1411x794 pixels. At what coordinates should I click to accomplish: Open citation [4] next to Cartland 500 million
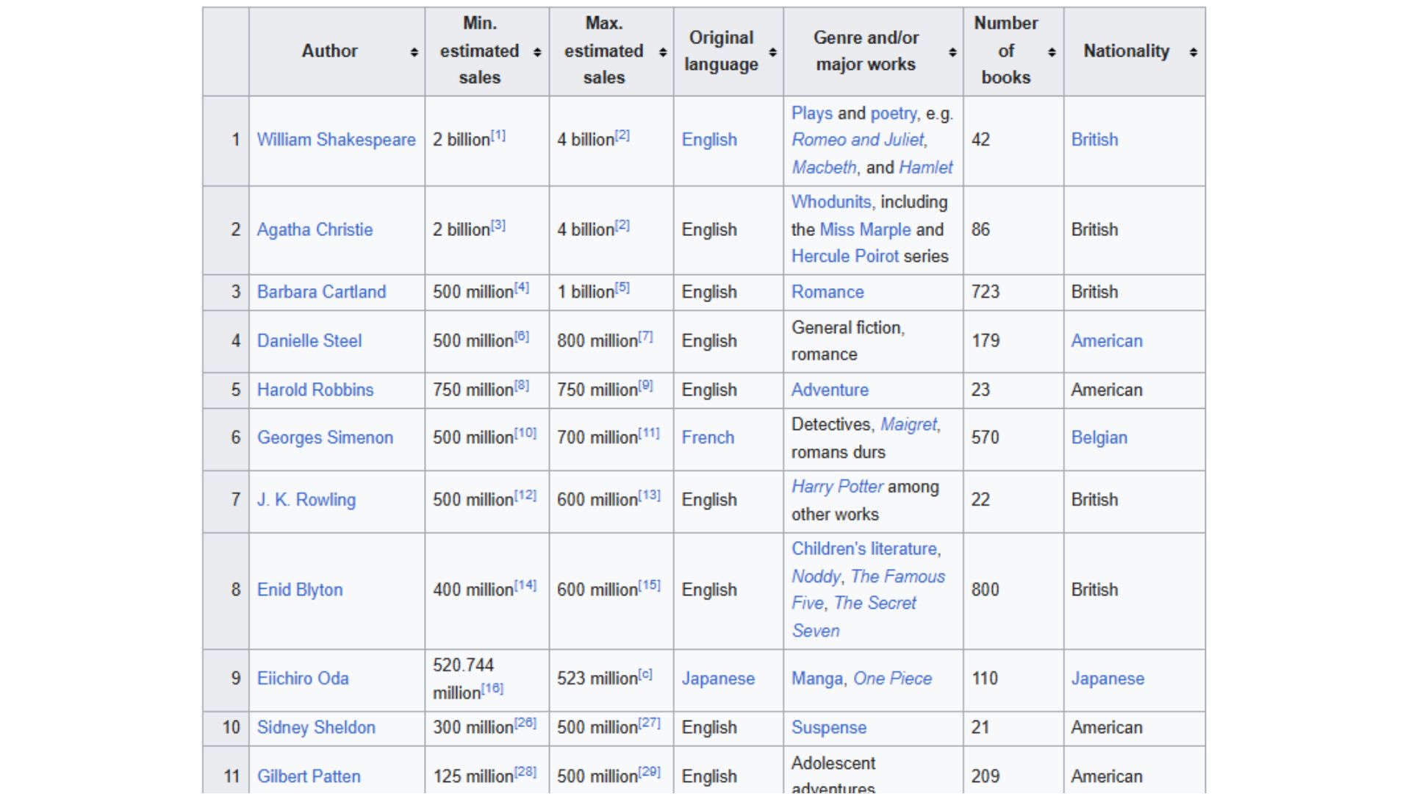click(522, 287)
